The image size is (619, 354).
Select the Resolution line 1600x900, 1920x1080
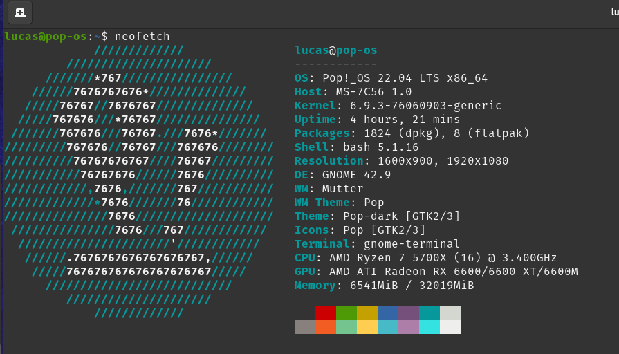pyautogui.click(x=401, y=161)
